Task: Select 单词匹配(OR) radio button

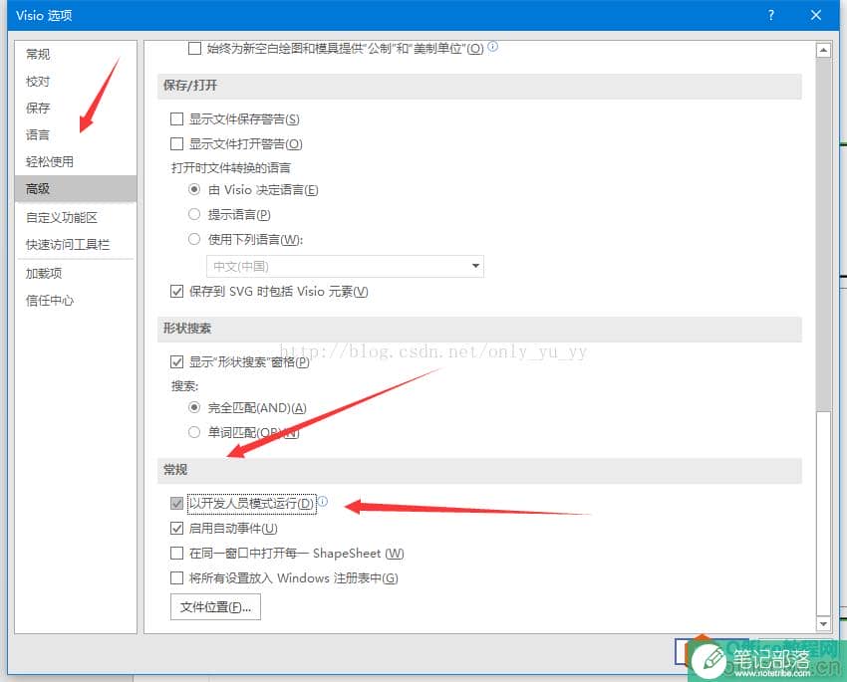Action: (x=194, y=432)
